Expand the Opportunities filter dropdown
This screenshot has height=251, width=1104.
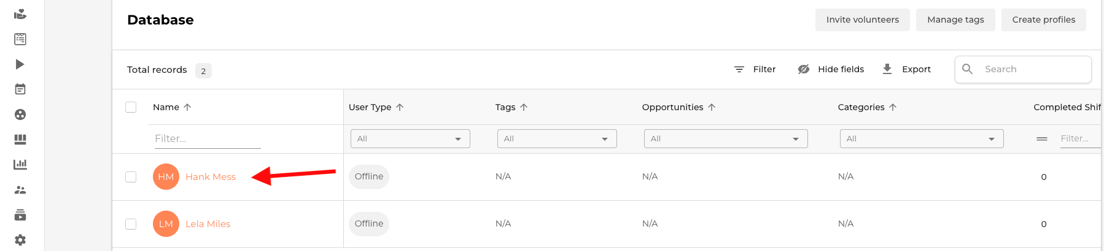(726, 139)
